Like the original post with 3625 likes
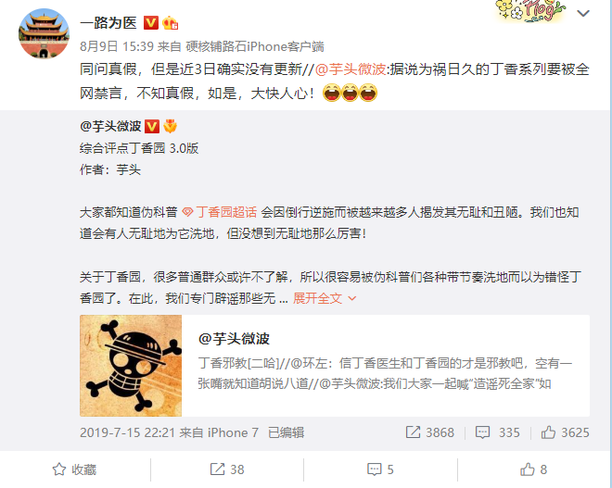Image resolution: width=612 pixels, height=488 pixels. [565, 432]
